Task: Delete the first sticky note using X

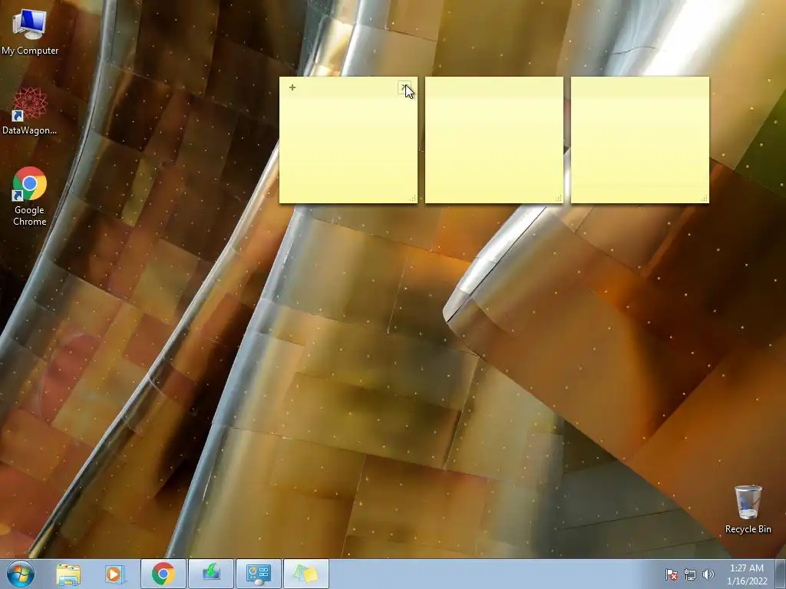Action: [404, 87]
